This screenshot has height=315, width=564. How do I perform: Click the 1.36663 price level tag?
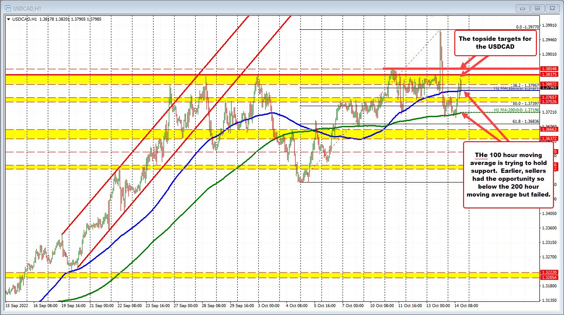tap(549, 129)
